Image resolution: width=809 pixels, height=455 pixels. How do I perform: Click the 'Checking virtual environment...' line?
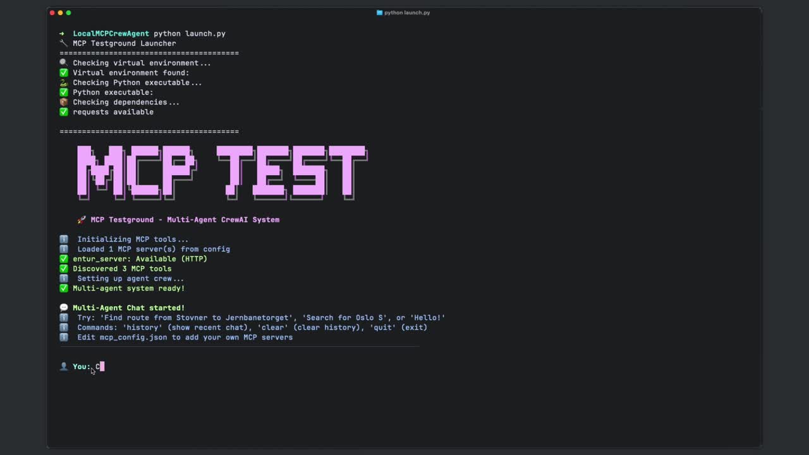142,63
